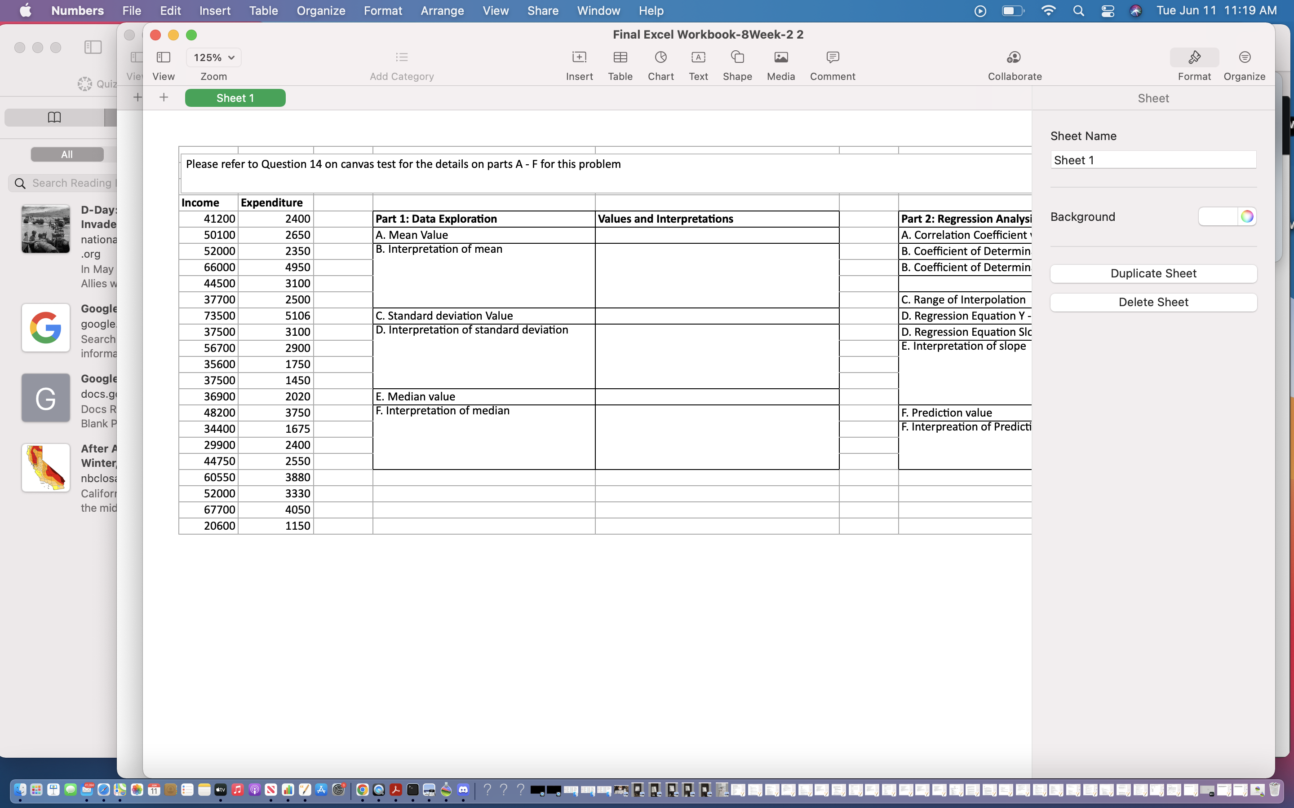Open the View toolbar dropdown
The image size is (1294, 808).
[163, 57]
